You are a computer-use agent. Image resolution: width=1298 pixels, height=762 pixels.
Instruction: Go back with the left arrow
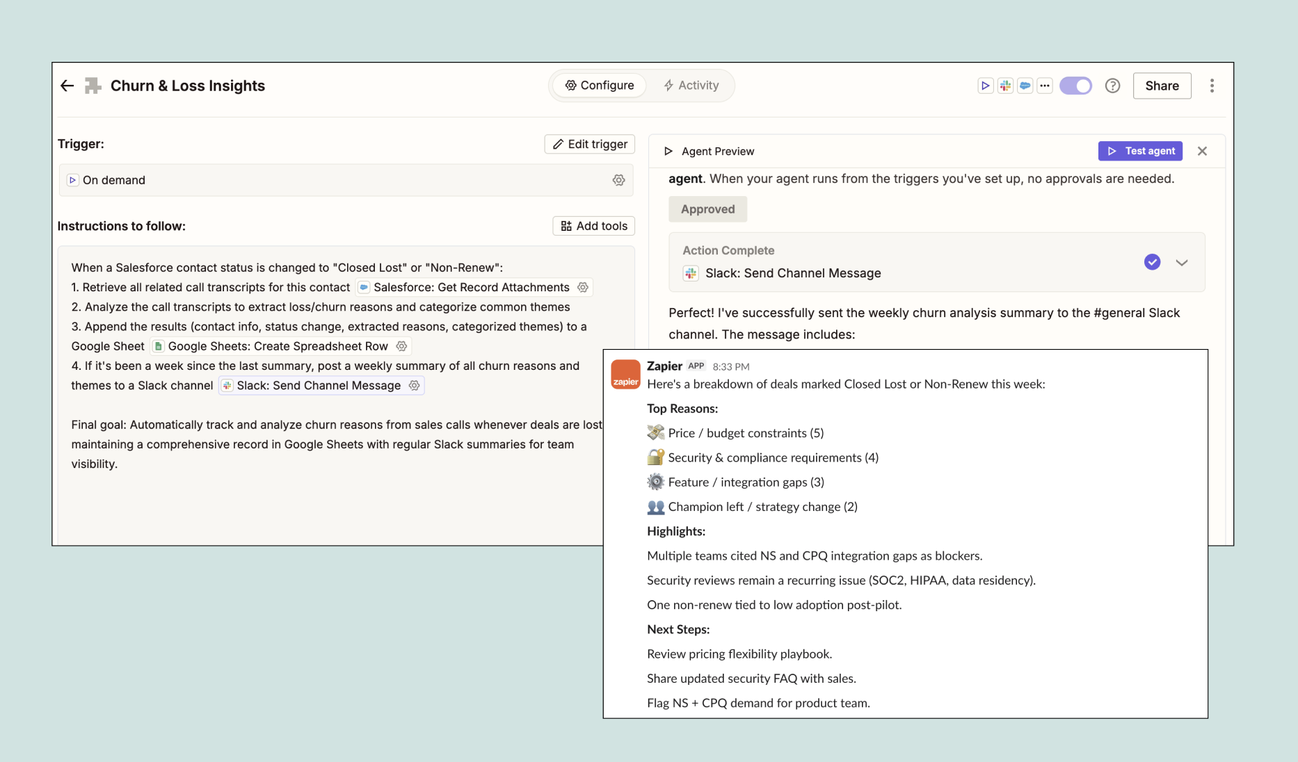click(x=67, y=86)
